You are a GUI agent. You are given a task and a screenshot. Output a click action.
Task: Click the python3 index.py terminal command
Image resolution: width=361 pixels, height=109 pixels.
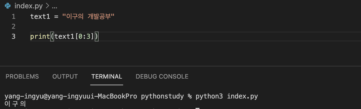point(227,96)
